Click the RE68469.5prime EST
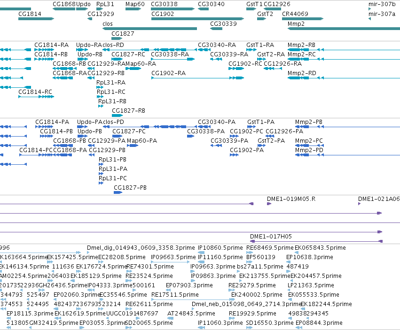The width and height of the screenshot is (400, 330). [x=250, y=253]
